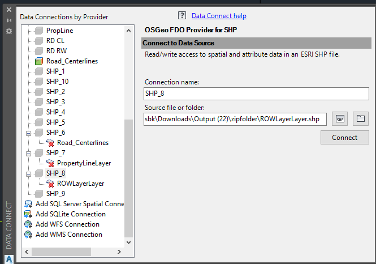Close the Data Connect palette with X
The height and width of the screenshot is (264, 376).
pyautogui.click(x=8, y=10)
